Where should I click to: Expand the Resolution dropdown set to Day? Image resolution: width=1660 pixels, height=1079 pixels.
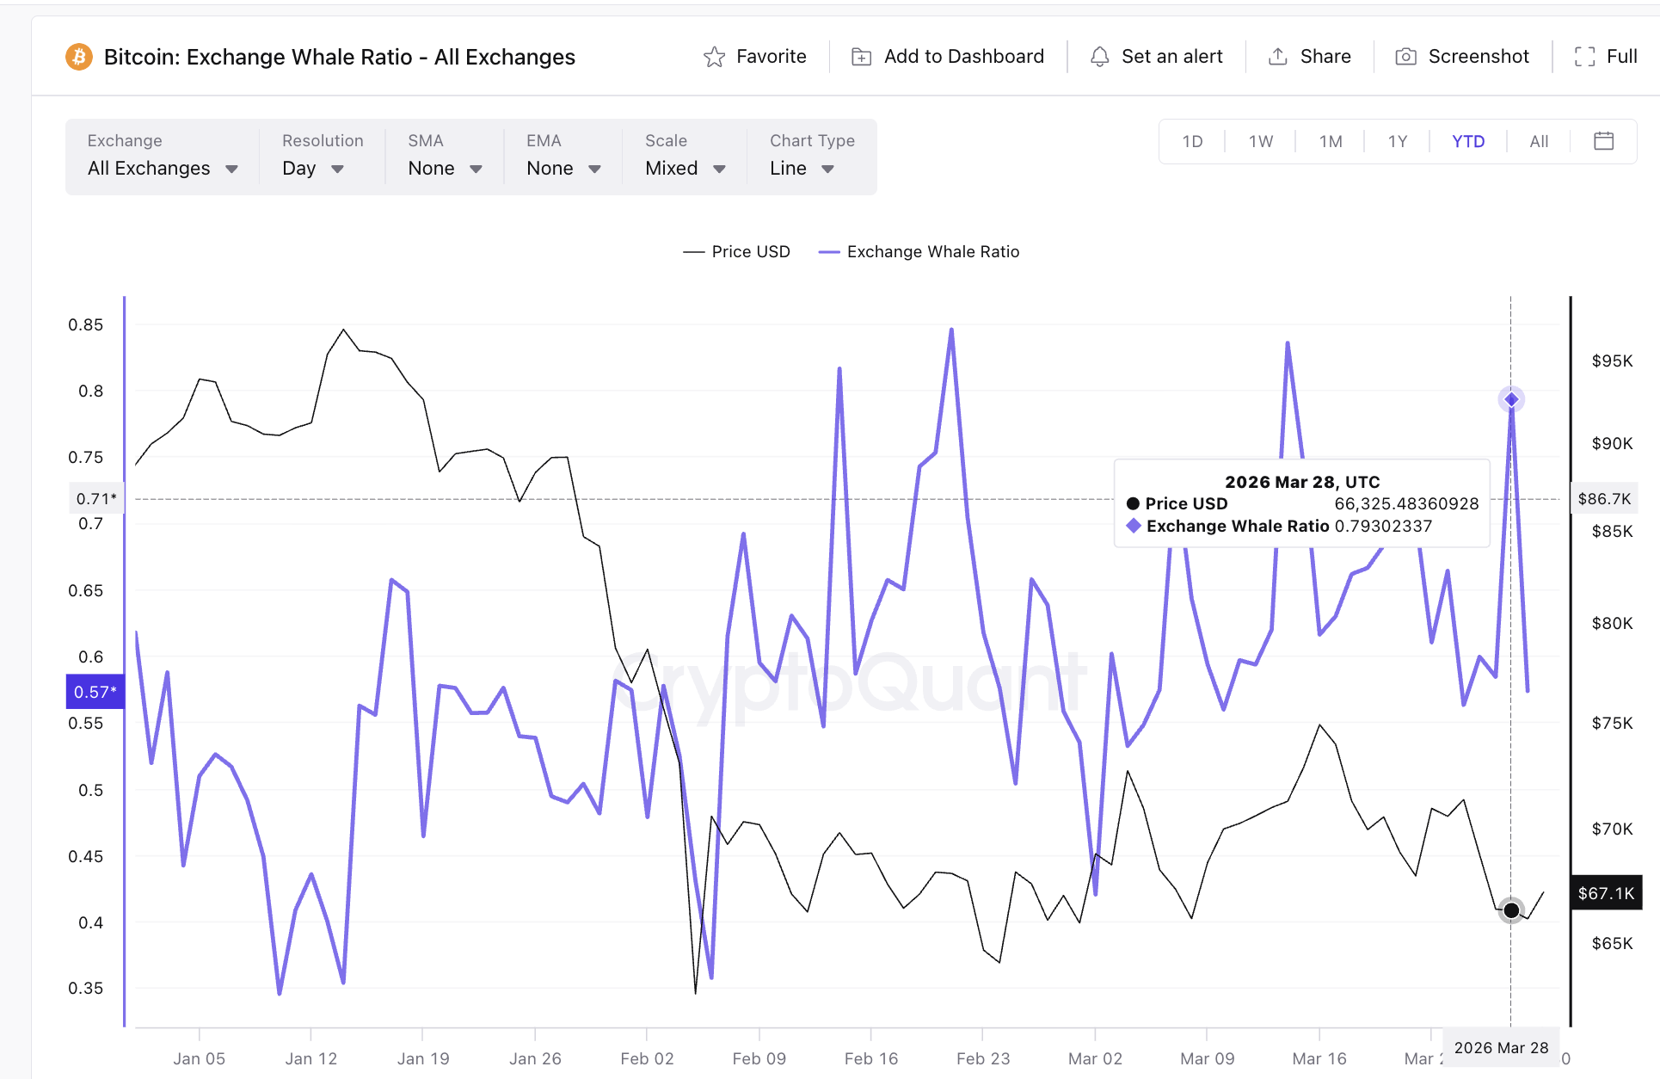pos(311,168)
